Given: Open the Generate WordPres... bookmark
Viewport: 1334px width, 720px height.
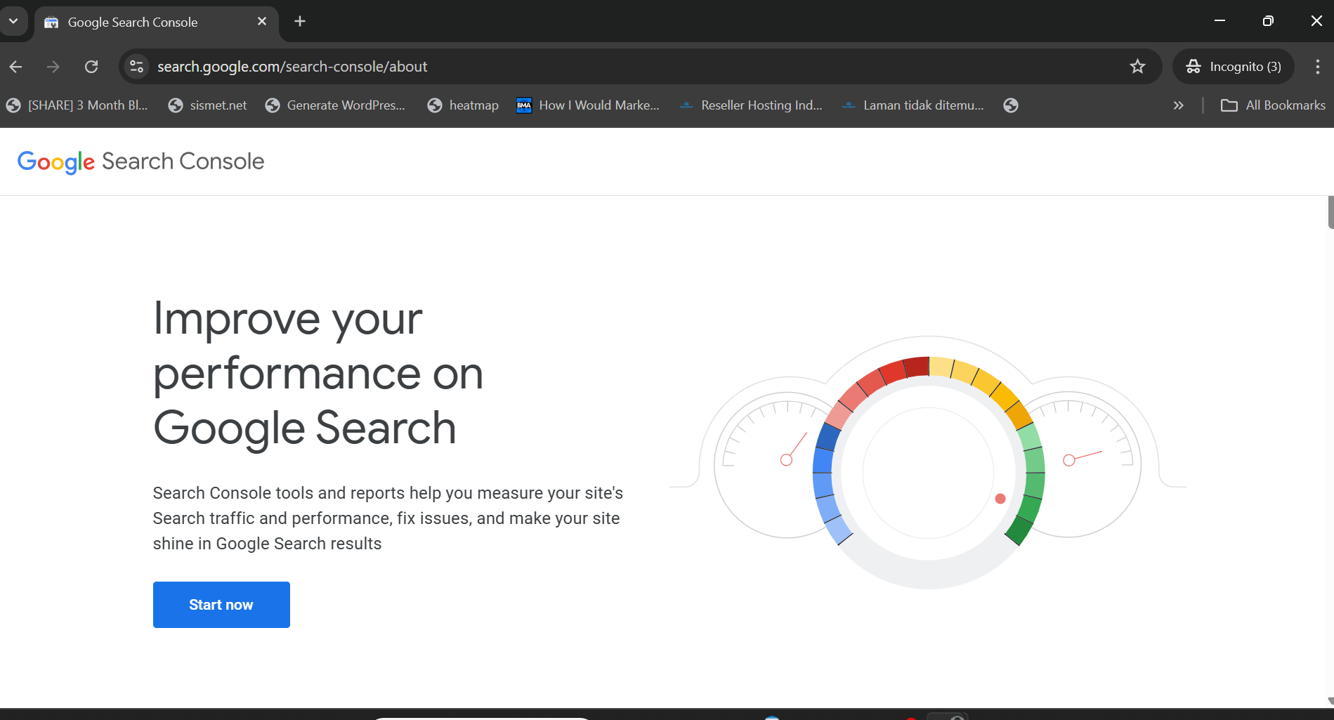Looking at the screenshot, I should (336, 105).
